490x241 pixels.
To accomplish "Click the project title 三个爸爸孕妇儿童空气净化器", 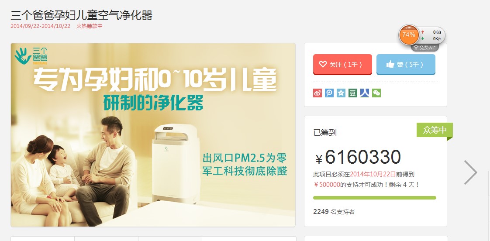I will coord(82,15).
